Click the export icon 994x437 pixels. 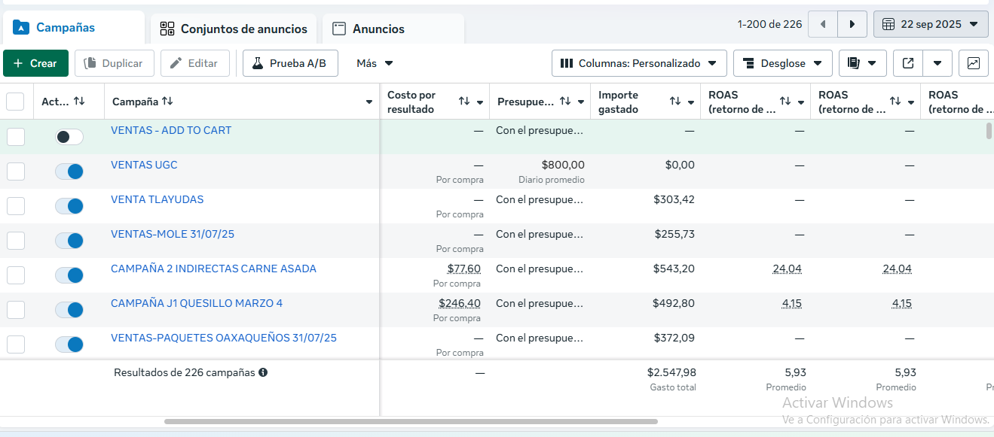click(907, 63)
